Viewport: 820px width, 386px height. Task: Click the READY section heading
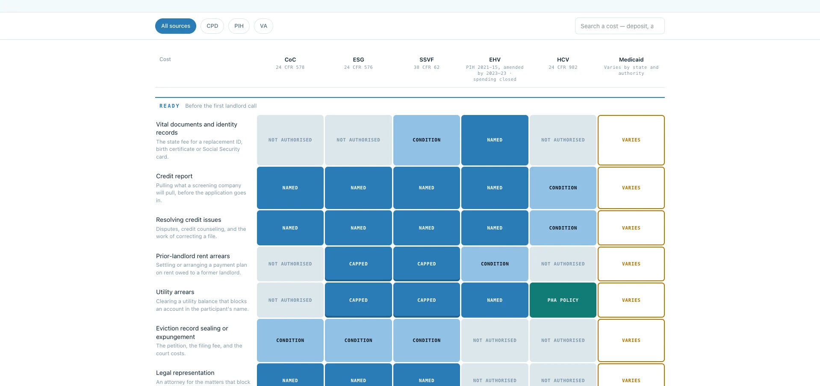point(169,106)
